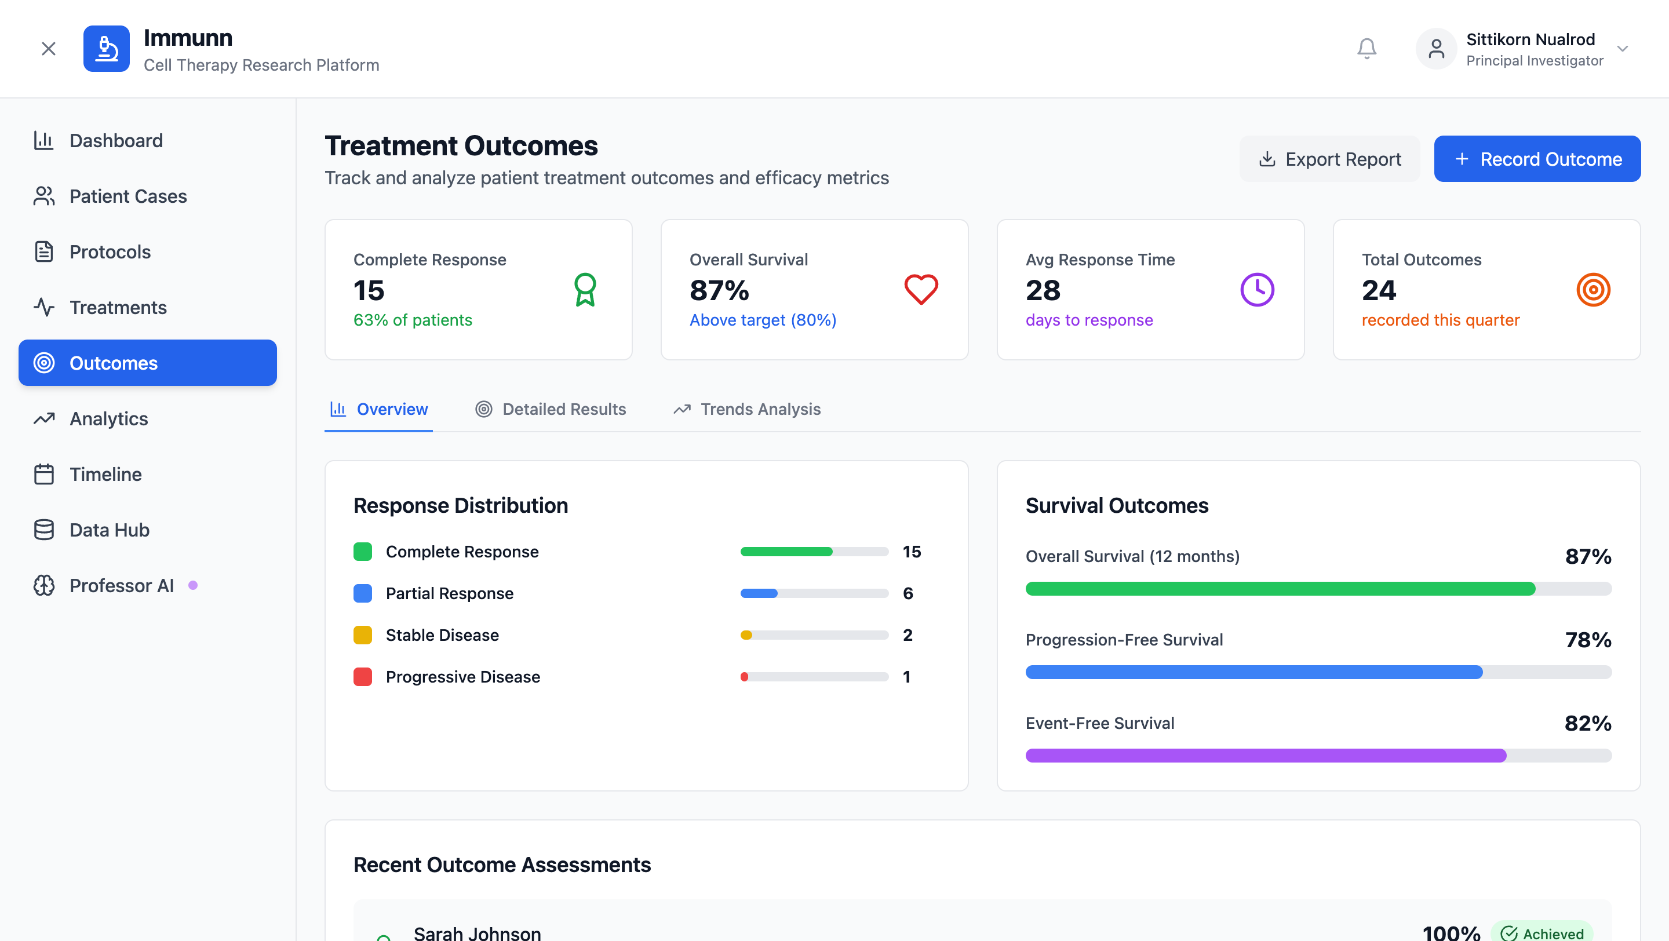The height and width of the screenshot is (941, 1669).
Task: Navigate to Patient Cases in sidebar
Action: 127,196
